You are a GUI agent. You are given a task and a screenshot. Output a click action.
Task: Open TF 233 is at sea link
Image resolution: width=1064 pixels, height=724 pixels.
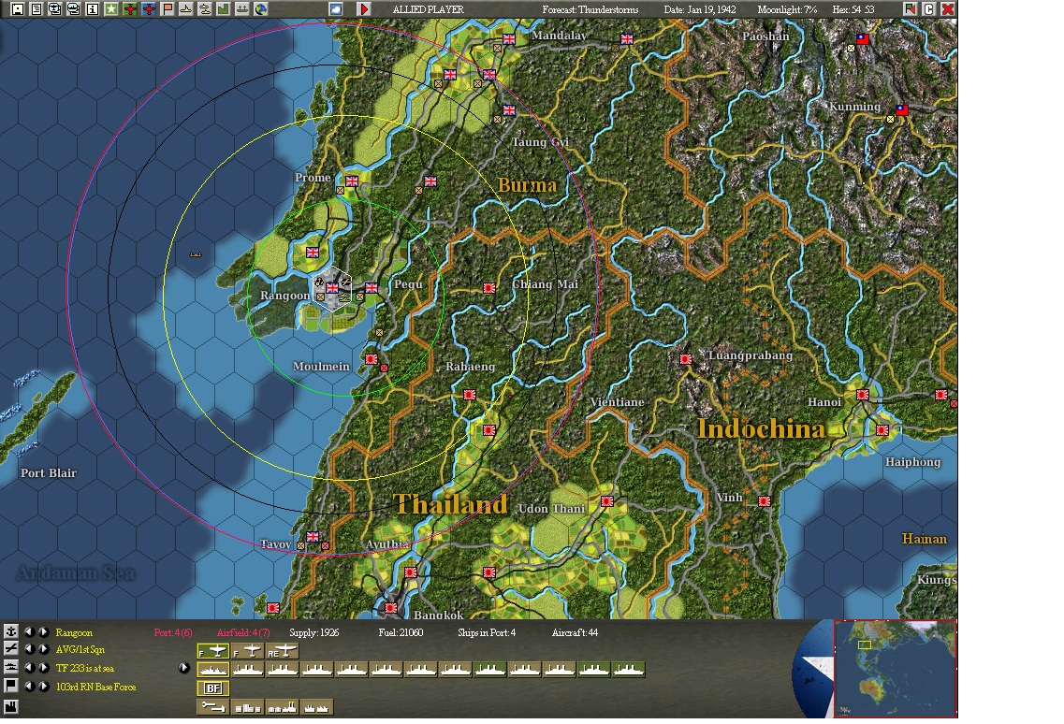pos(85,669)
